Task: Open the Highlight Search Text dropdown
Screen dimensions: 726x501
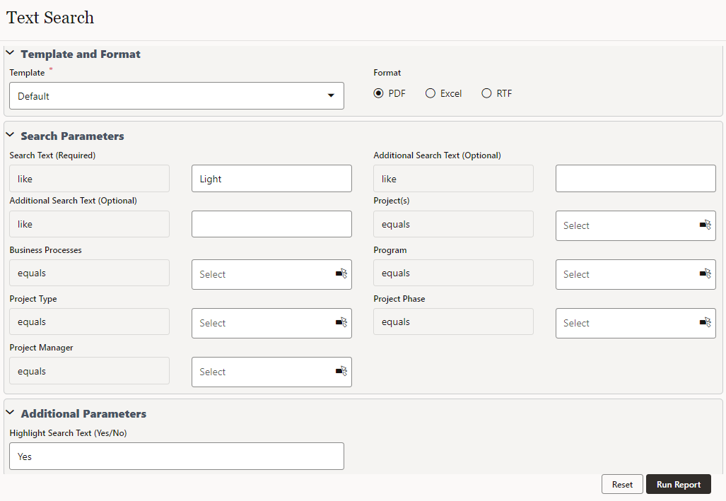Action: pyautogui.click(x=176, y=456)
